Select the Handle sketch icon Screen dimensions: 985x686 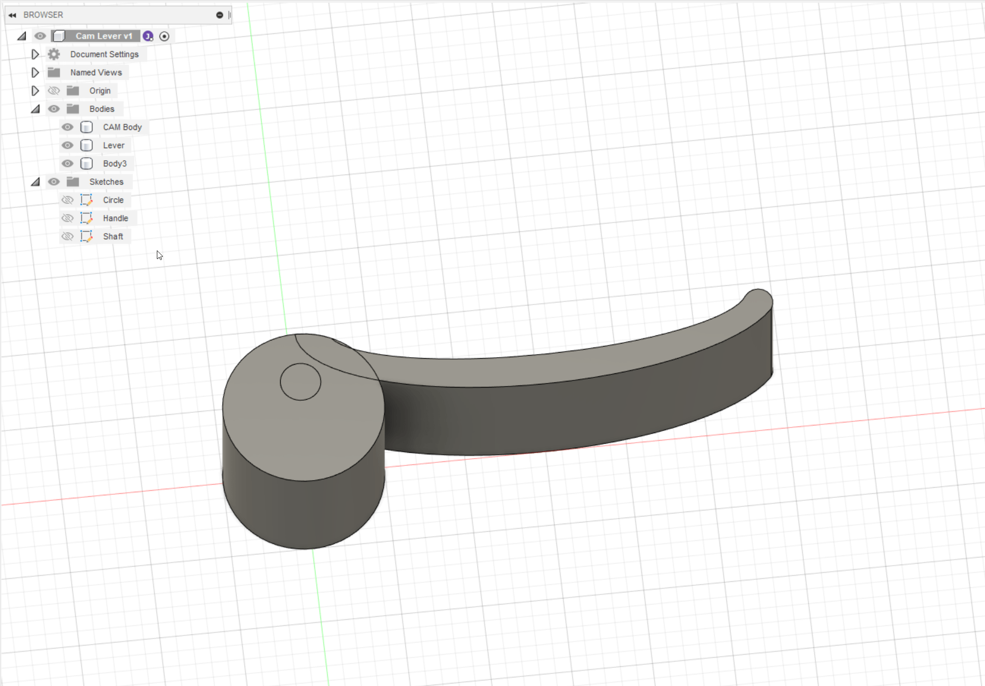[87, 218]
